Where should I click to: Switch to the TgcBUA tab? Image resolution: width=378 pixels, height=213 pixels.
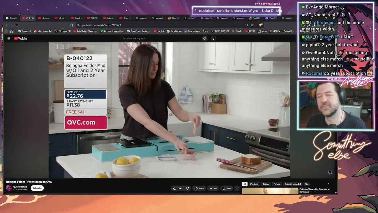point(255,18)
